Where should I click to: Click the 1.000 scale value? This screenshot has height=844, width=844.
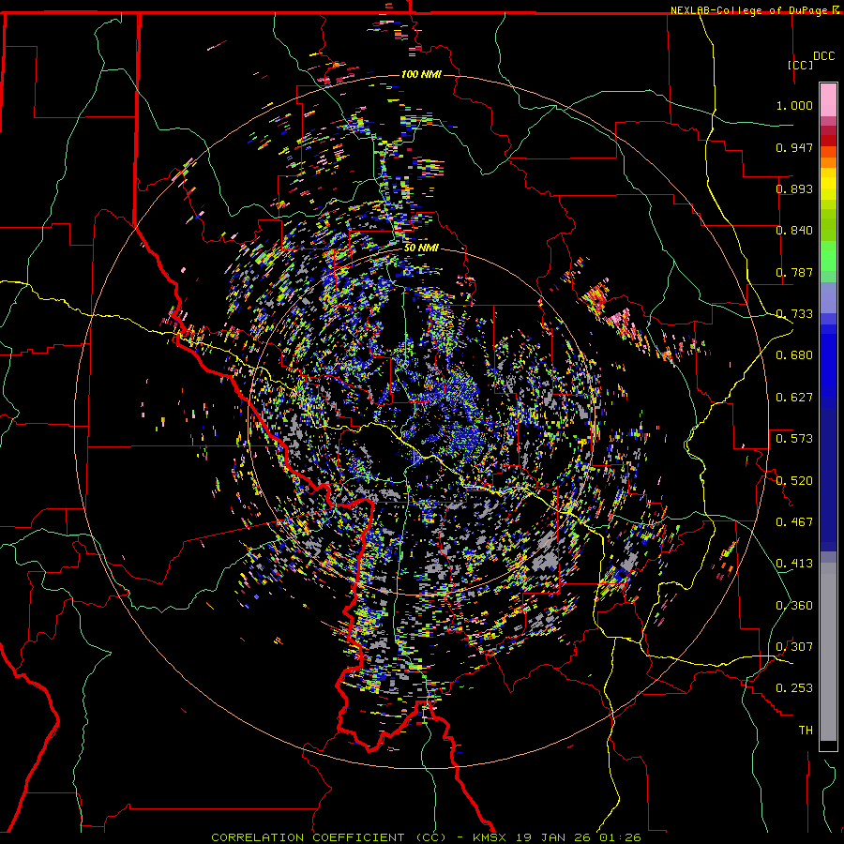coord(794,105)
